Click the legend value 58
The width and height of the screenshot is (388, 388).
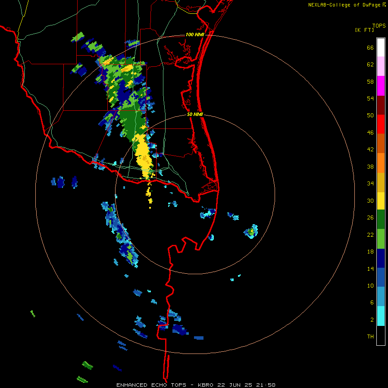[x=370, y=81]
